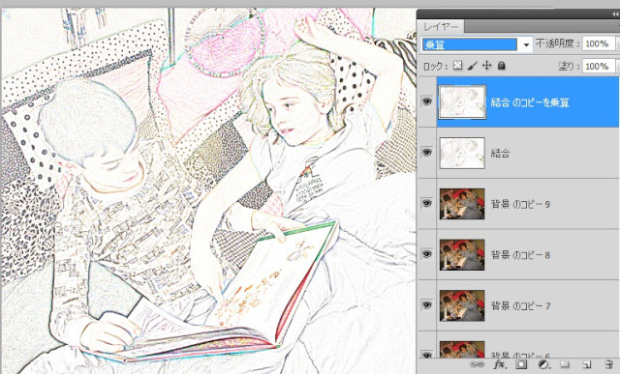The height and width of the screenshot is (374, 620).
Task: Click the 塗り fill 100% field
Action: 599,66
